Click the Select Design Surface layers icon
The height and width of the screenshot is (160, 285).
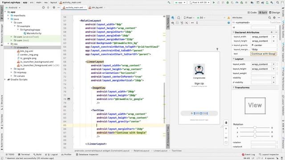pos(173,18)
